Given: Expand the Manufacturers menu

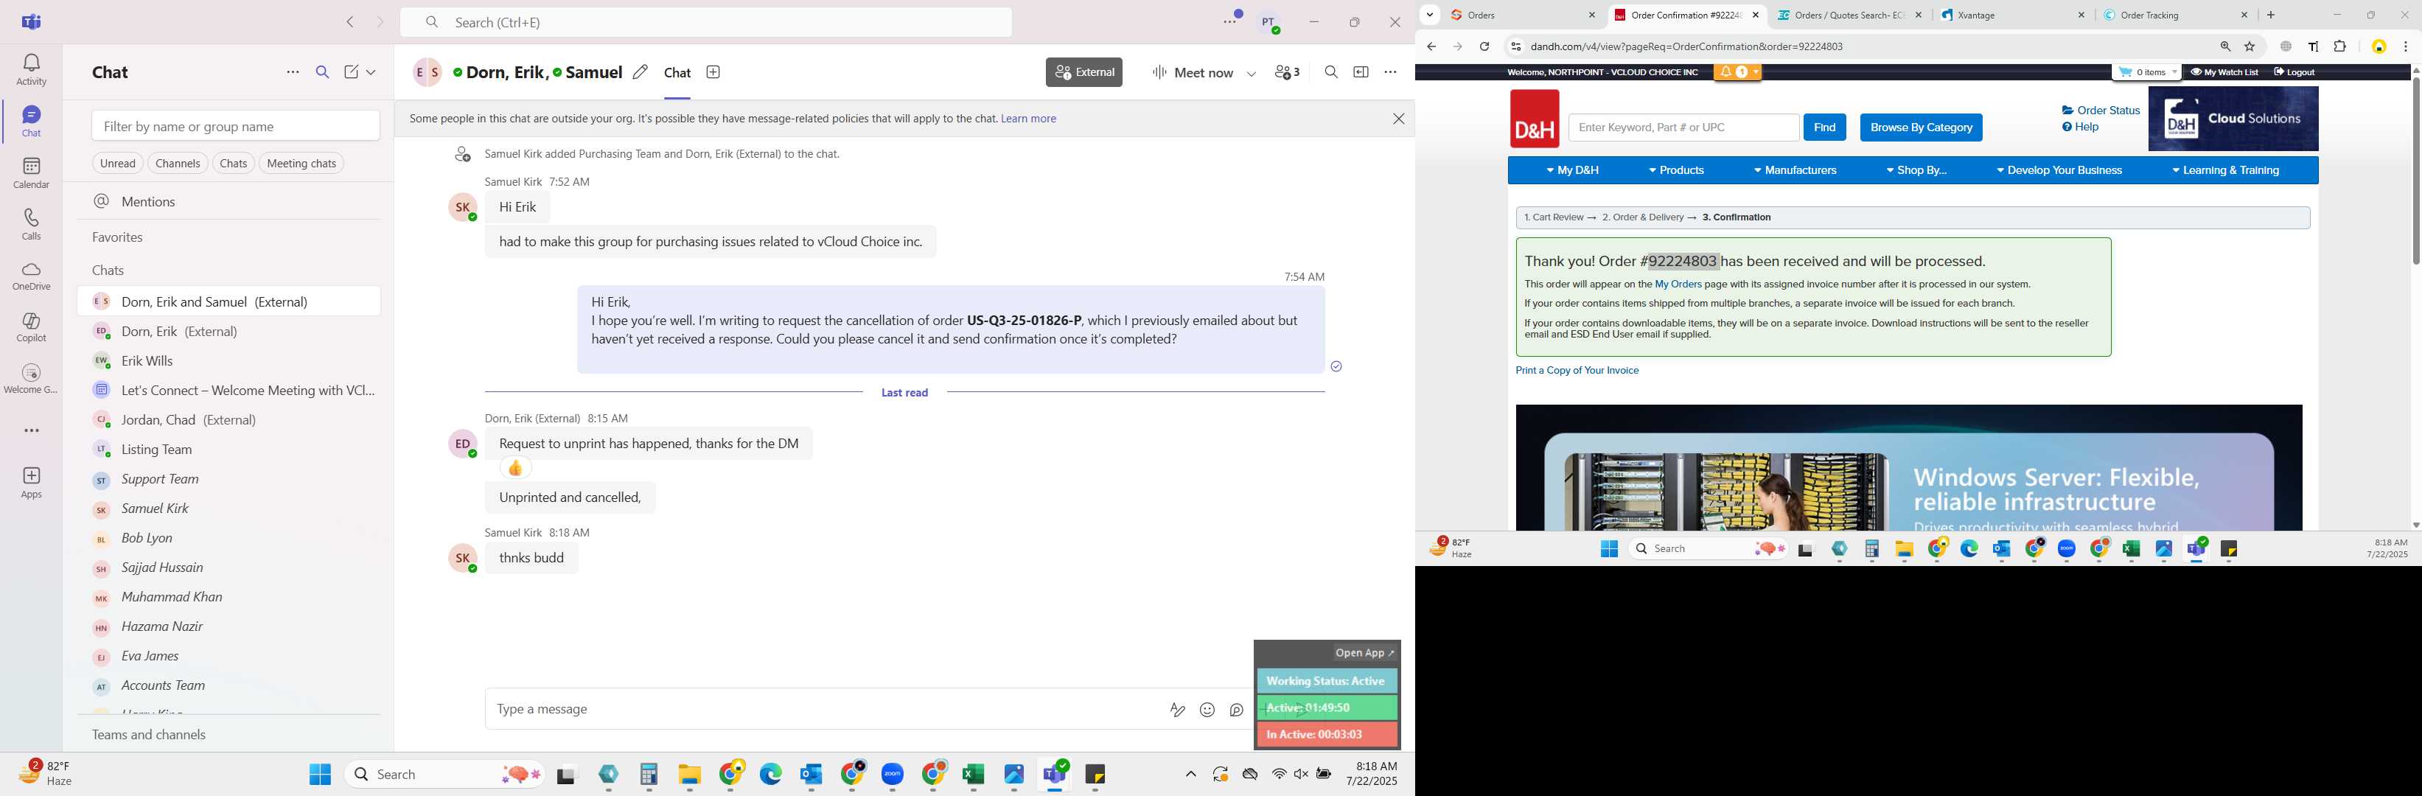Looking at the screenshot, I should (1795, 171).
